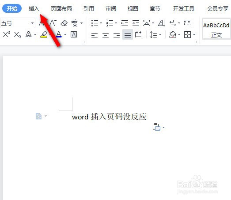
Task: Apply subscript formatting
Action: [x=18, y=34]
